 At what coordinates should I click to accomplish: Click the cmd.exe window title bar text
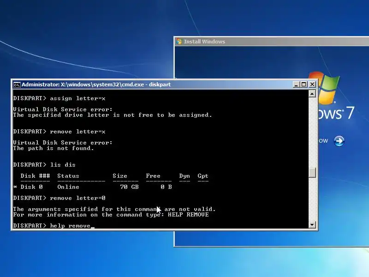coord(96,84)
